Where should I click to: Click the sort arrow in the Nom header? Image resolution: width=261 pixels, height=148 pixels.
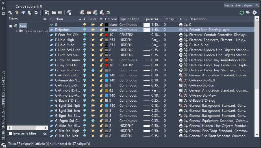coord(80,19)
